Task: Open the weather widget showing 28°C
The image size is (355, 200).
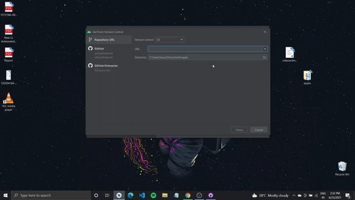Action: pyautogui.click(x=270, y=195)
